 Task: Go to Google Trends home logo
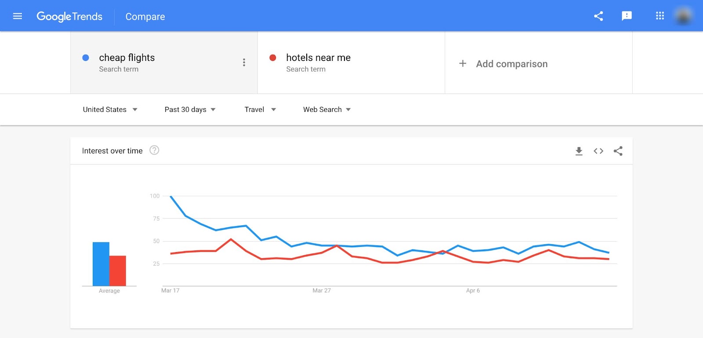pos(69,17)
